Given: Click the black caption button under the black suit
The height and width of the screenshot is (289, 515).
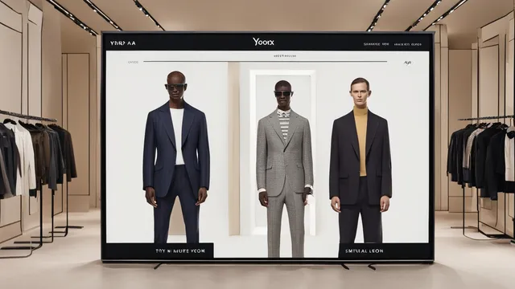Looking at the screenshot, I should tap(385, 251).
